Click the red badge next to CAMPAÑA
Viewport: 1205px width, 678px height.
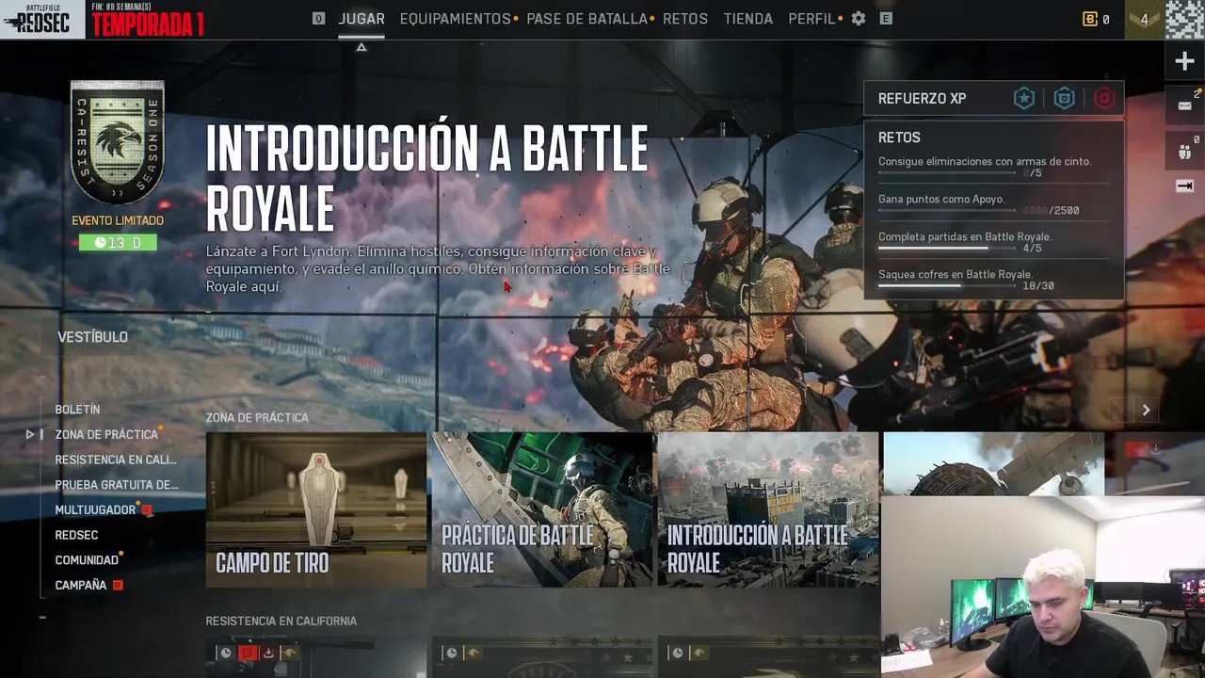click(118, 586)
